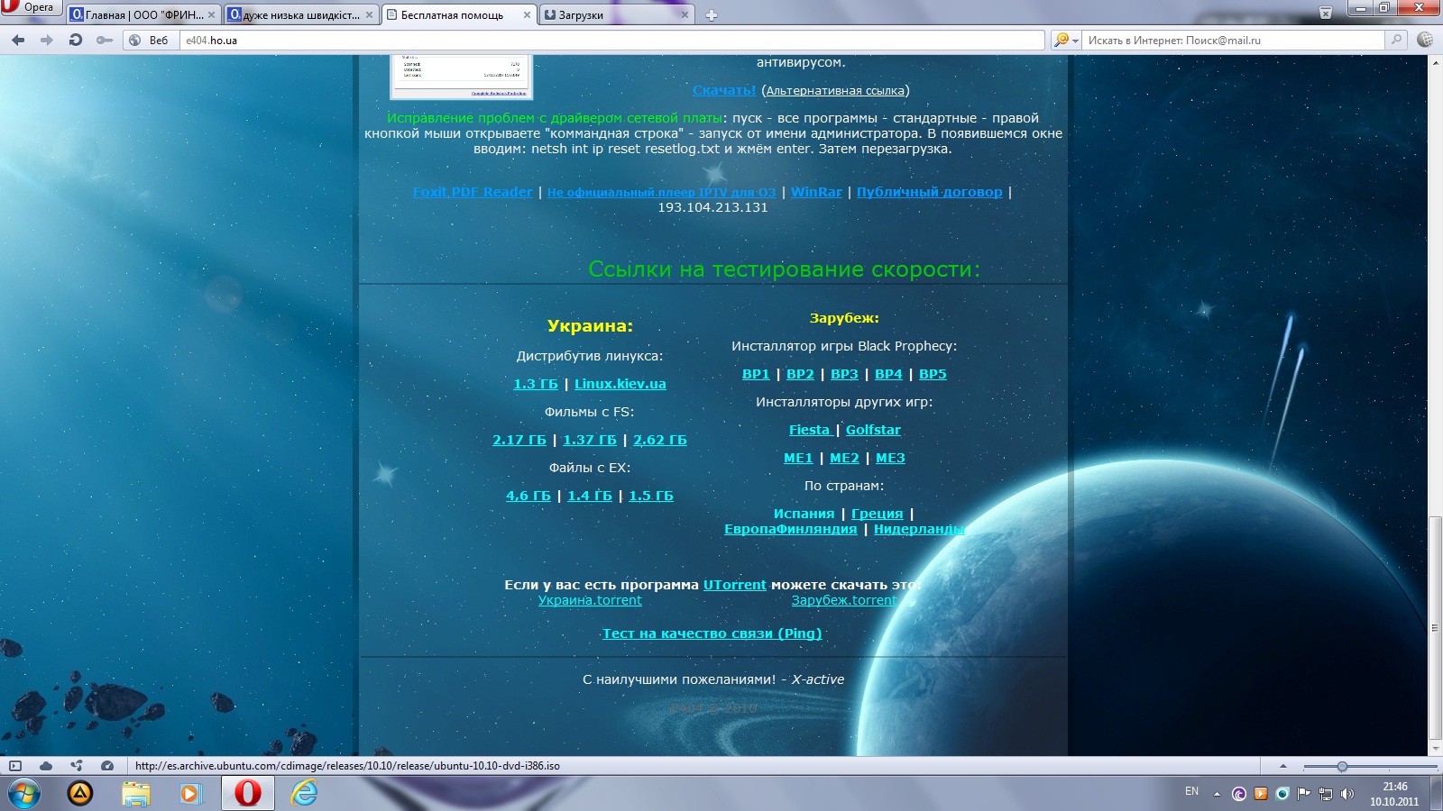1443x811 pixels.
Task: Toggle the Opera panels button in status bar
Action: (x=15, y=766)
